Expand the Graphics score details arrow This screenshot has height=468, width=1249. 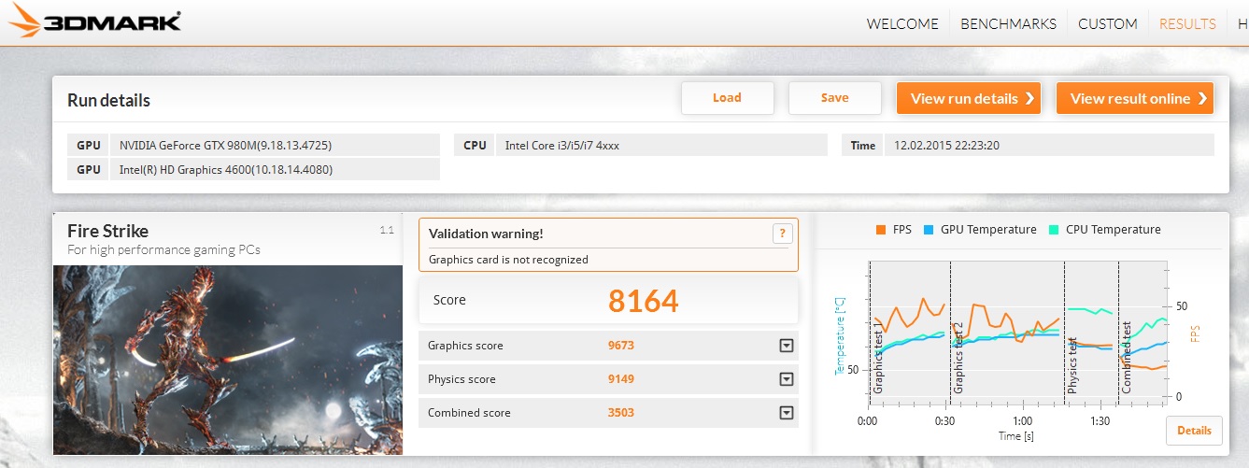coord(787,346)
